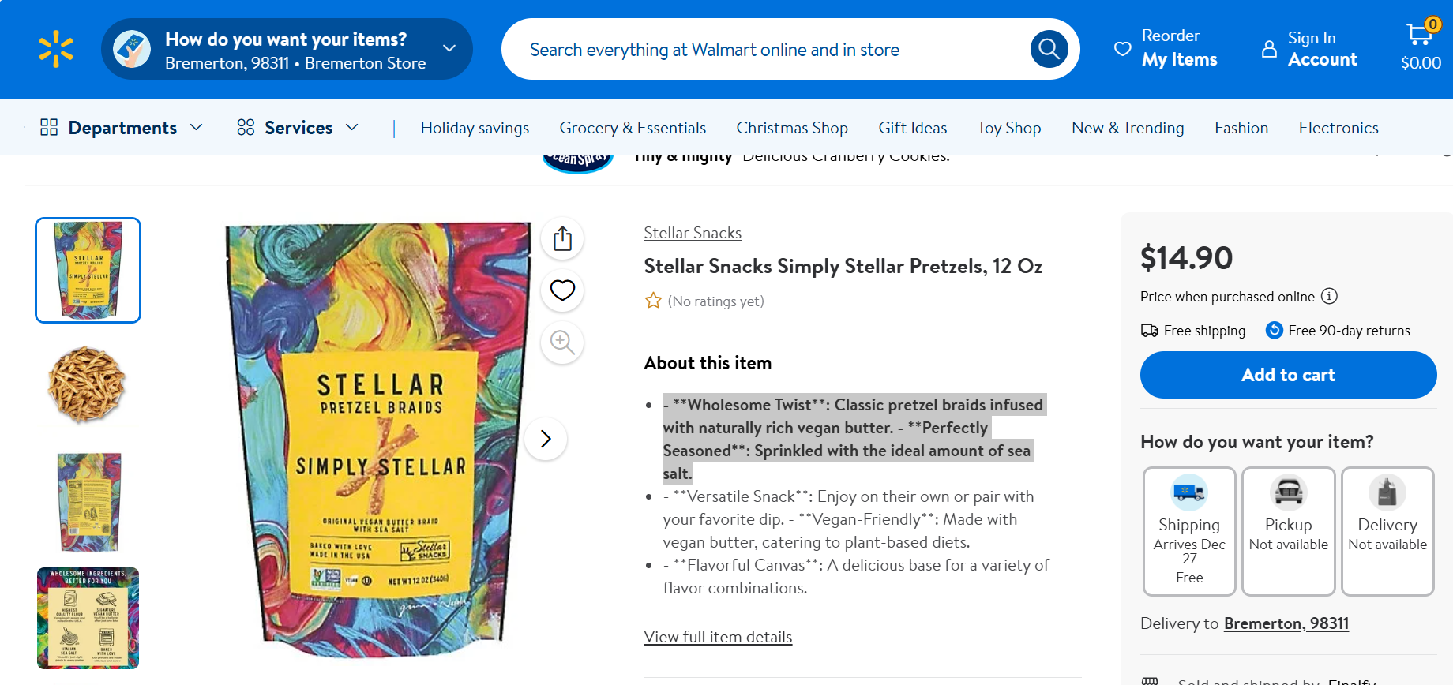Image resolution: width=1453 pixels, height=685 pixels.
Task: Select the pretzel bowl thumbnail
Action: 88,384
